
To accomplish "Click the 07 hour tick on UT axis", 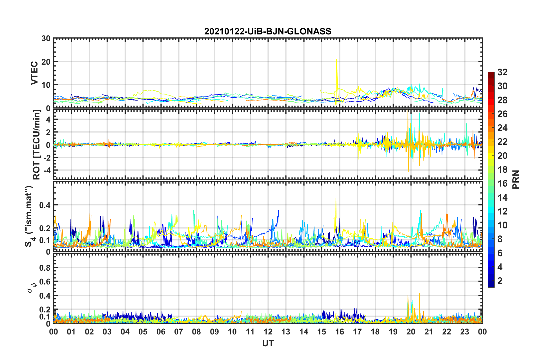I will click(x=179, y=332).
